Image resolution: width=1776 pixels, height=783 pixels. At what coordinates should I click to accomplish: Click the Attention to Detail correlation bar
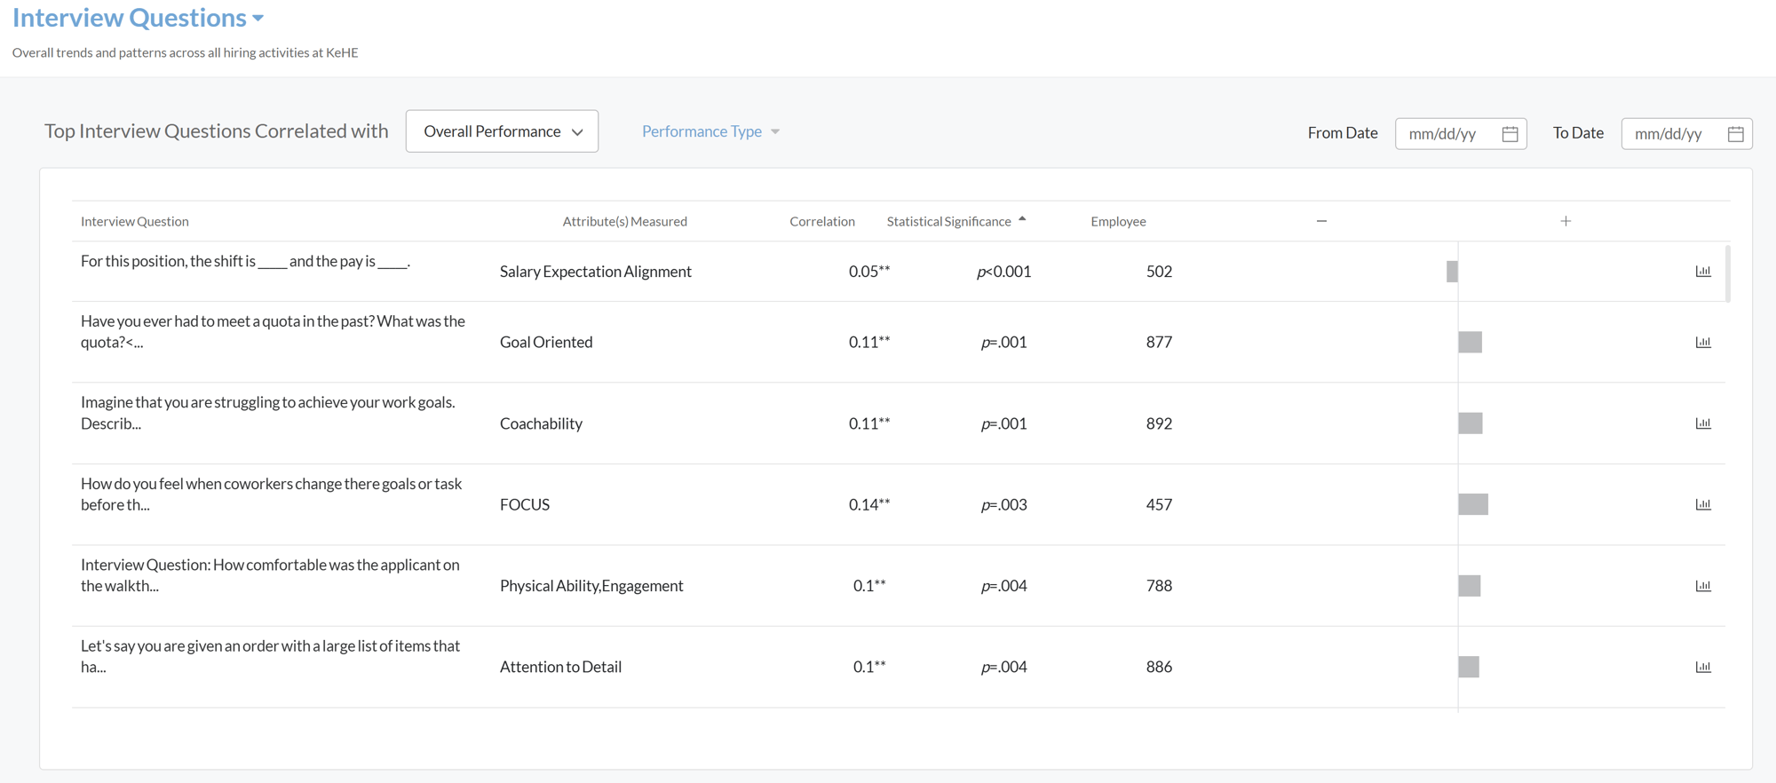click(x=1469, y=668)
